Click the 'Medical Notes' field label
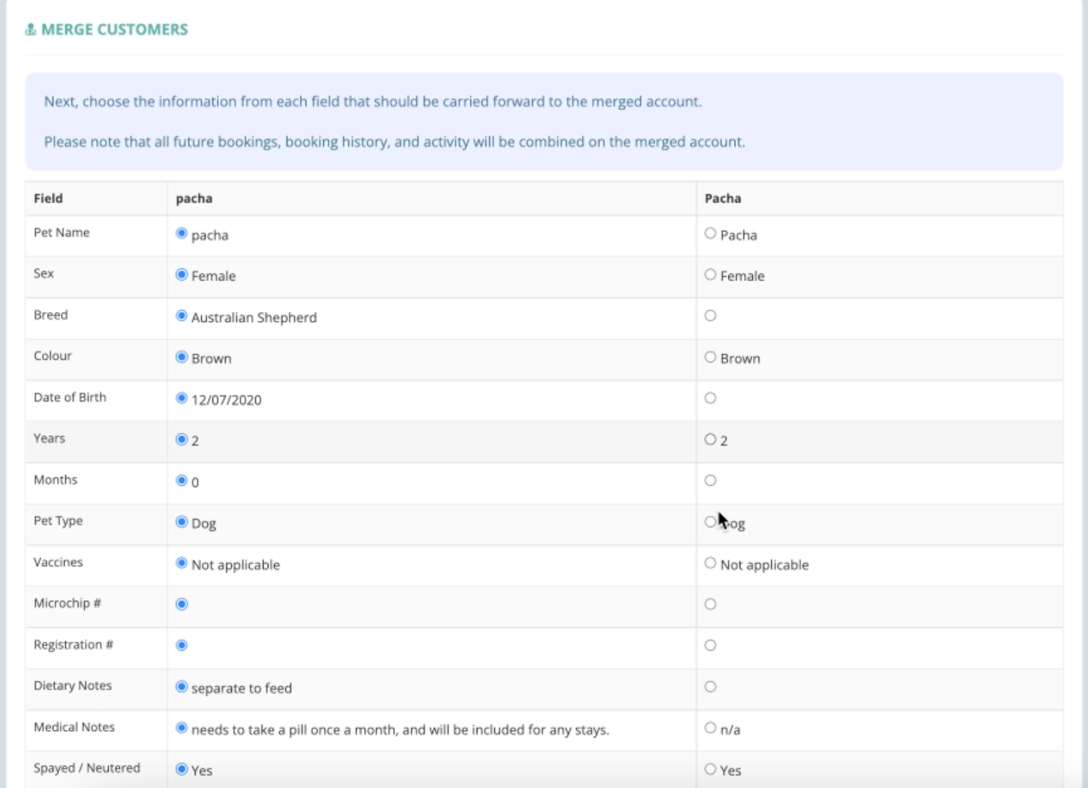Viewport: 1088px width, 788px height. click(x=74, y=727)
